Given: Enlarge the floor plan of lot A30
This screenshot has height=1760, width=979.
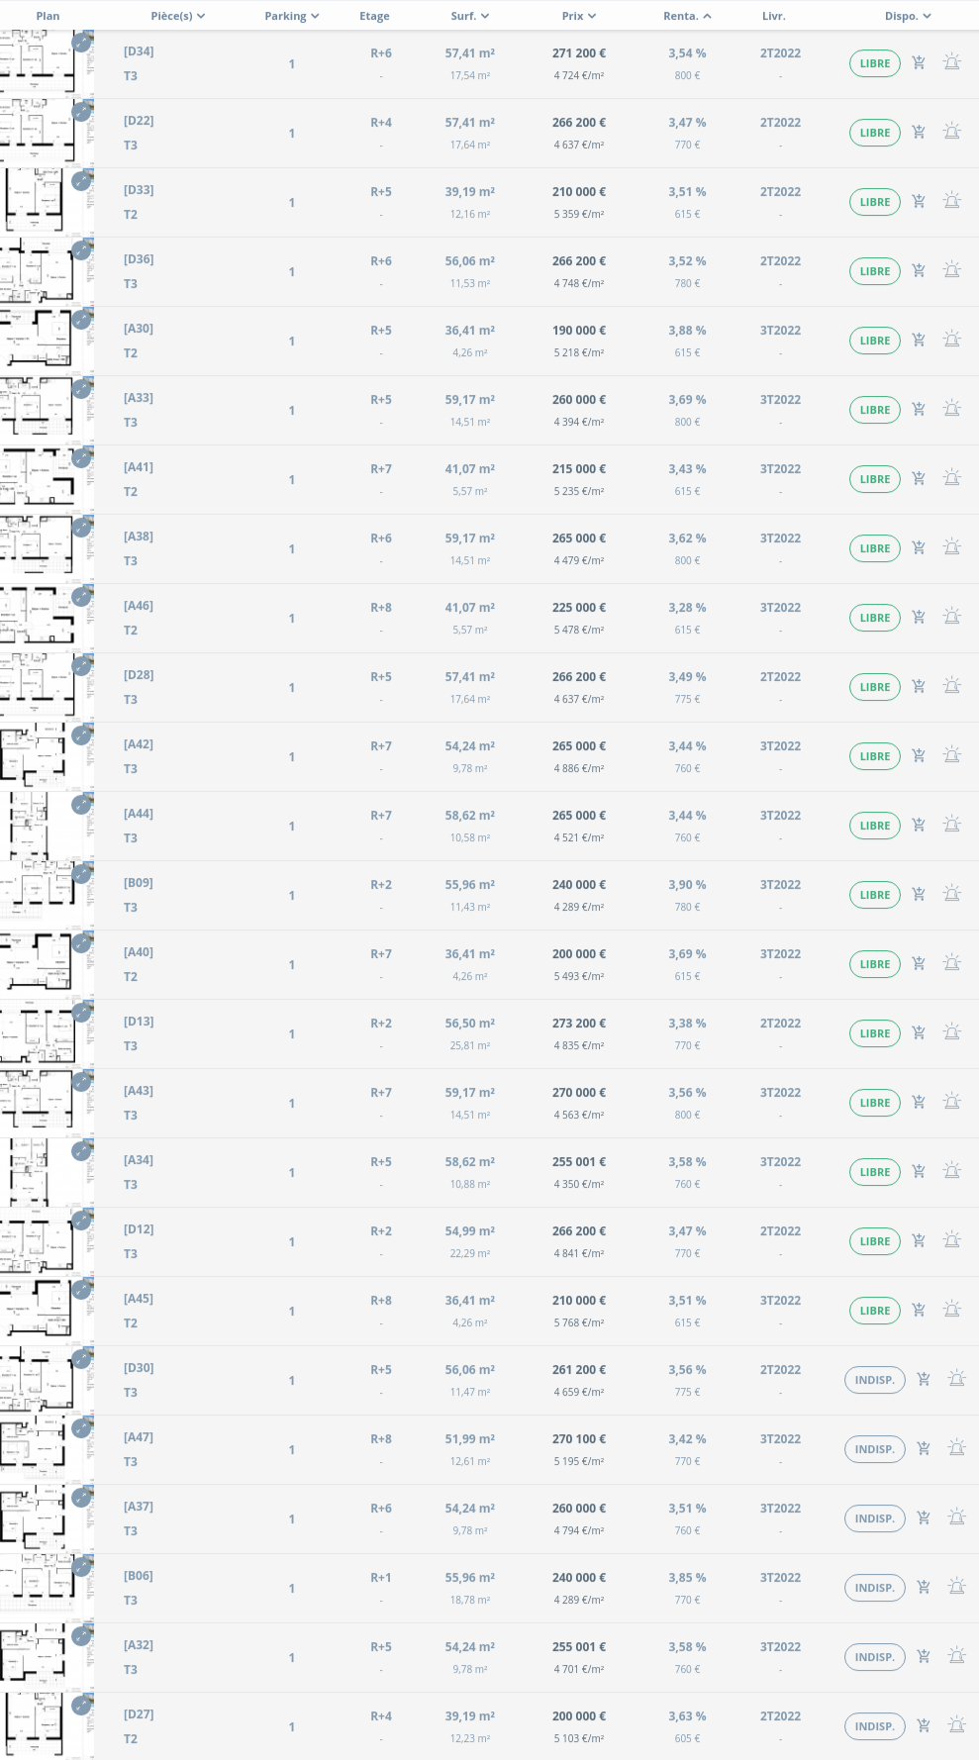Looking at the screenshot, I should click(x=81, y=320).
